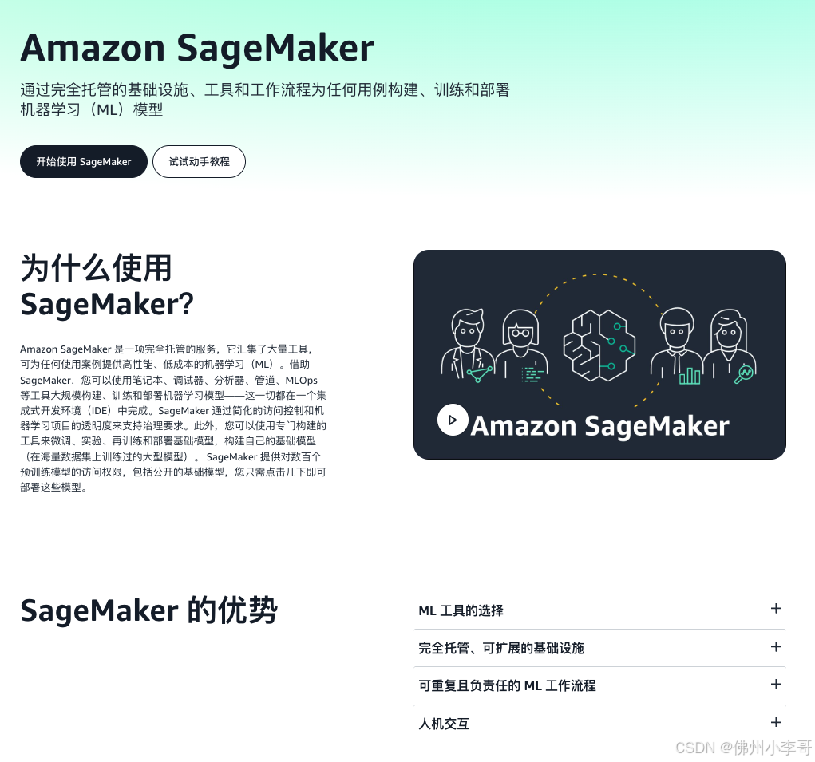Click the woman-with-glasses figure in the video
Screen dimensions: 815x762
[521, 346]
